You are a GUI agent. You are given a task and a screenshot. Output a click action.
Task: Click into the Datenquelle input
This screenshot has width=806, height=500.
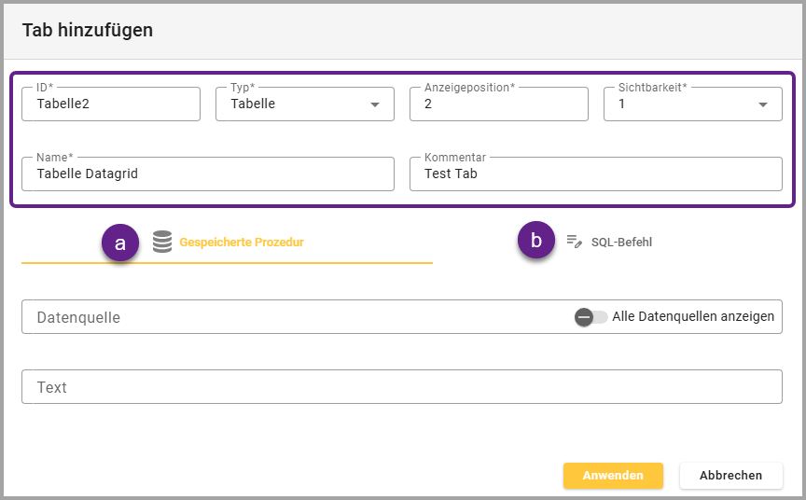(x=289, y=317)
